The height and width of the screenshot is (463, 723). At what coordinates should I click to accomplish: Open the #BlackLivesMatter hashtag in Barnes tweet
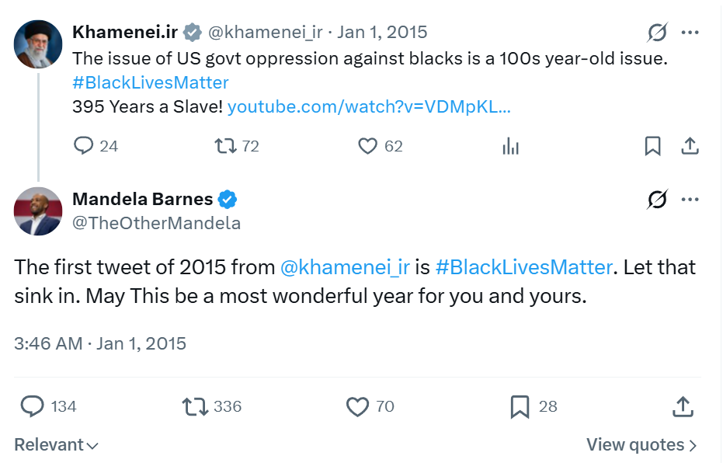coord(524,267)
